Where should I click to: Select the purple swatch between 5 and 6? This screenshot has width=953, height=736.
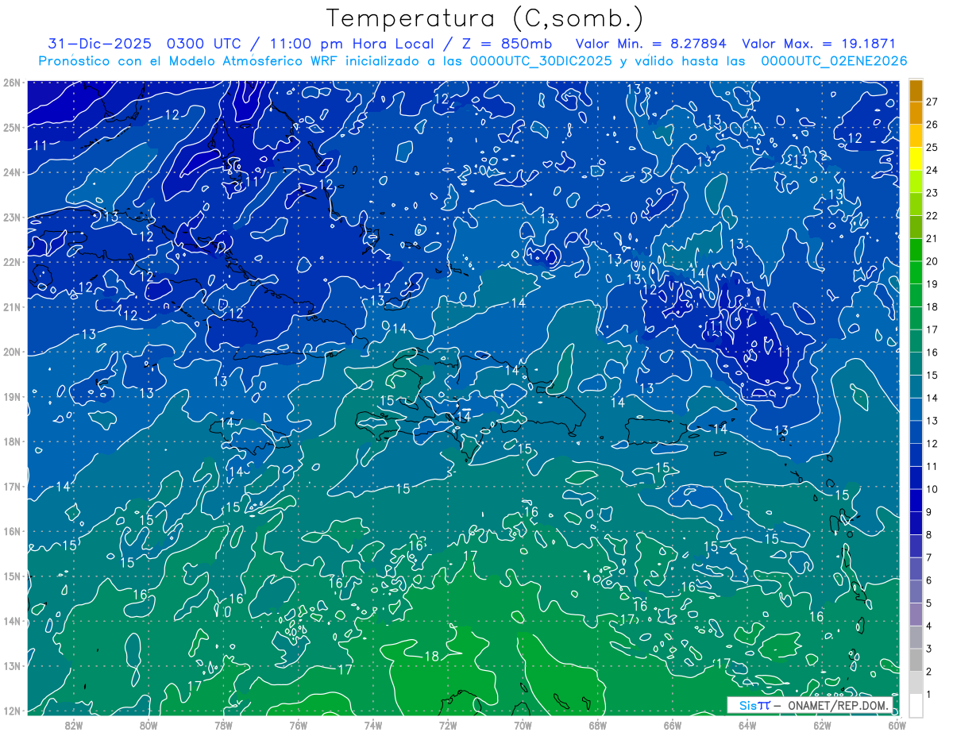coord(916,591)
